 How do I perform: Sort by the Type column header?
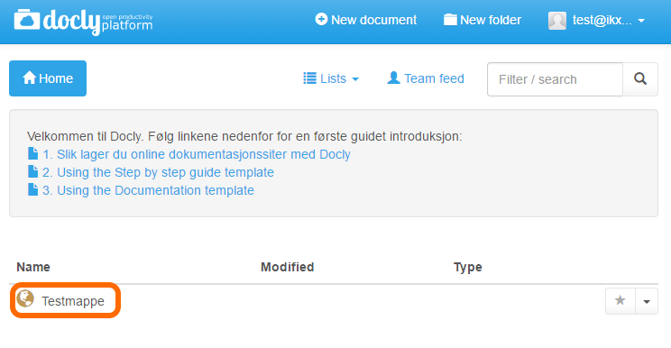click(468, 267)
